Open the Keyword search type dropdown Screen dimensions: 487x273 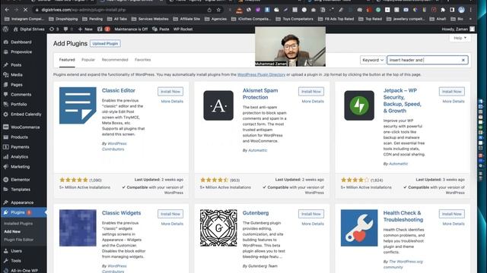(x=373, y=60)
